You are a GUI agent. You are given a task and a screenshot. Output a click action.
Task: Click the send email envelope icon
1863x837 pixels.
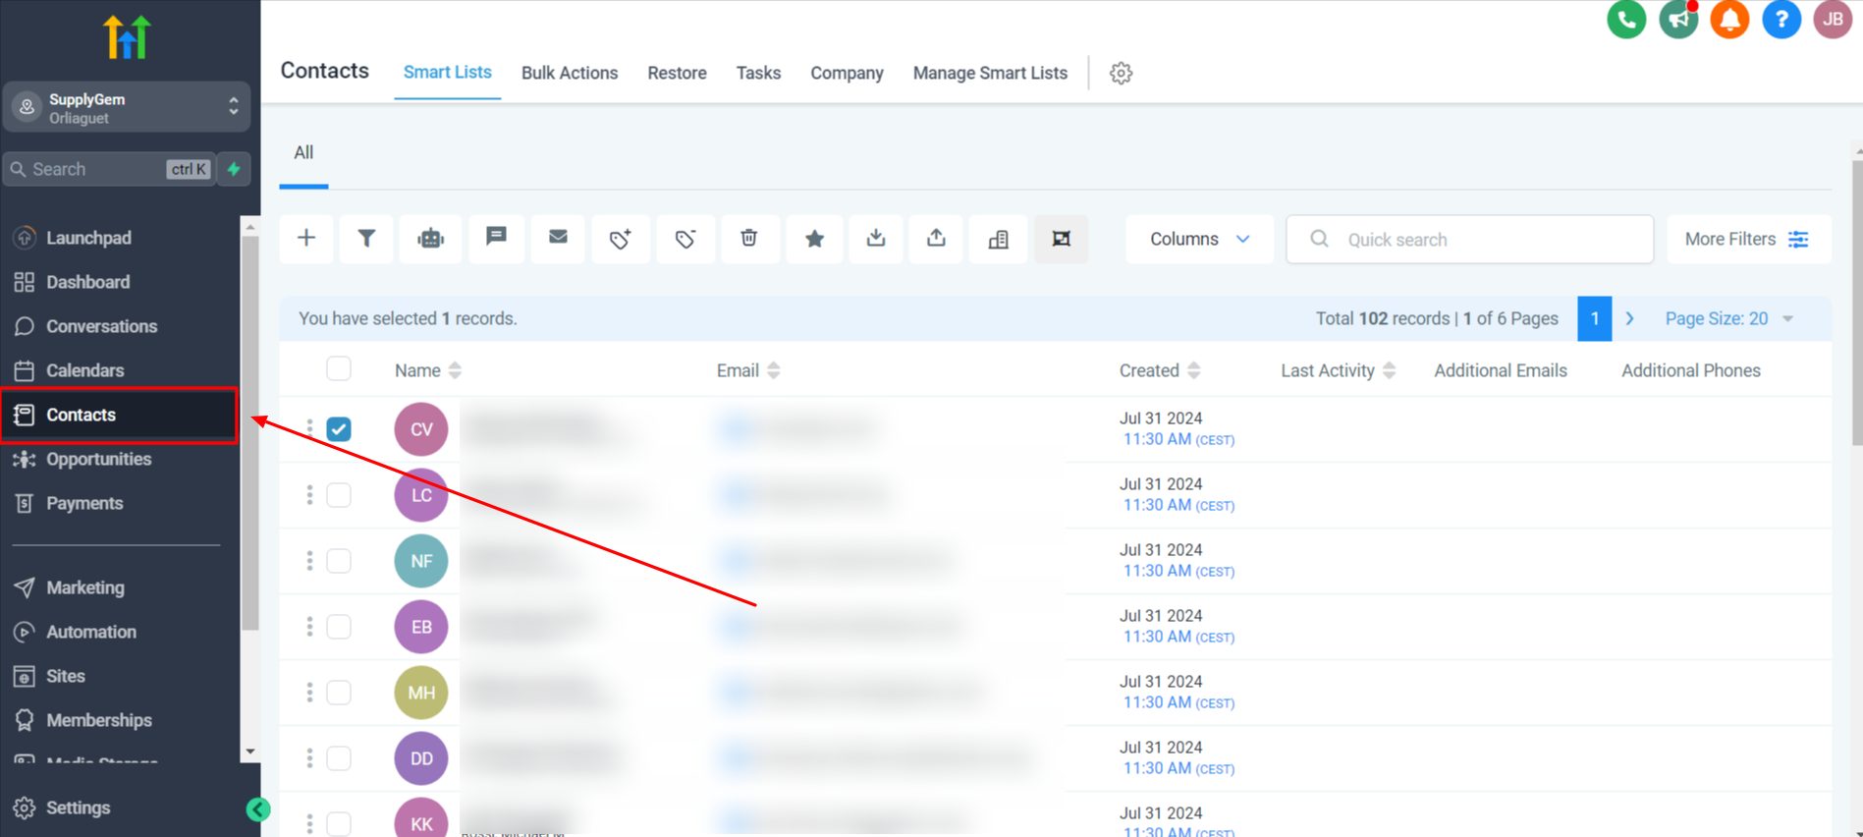pyautogui.click(x=558, y=239)
